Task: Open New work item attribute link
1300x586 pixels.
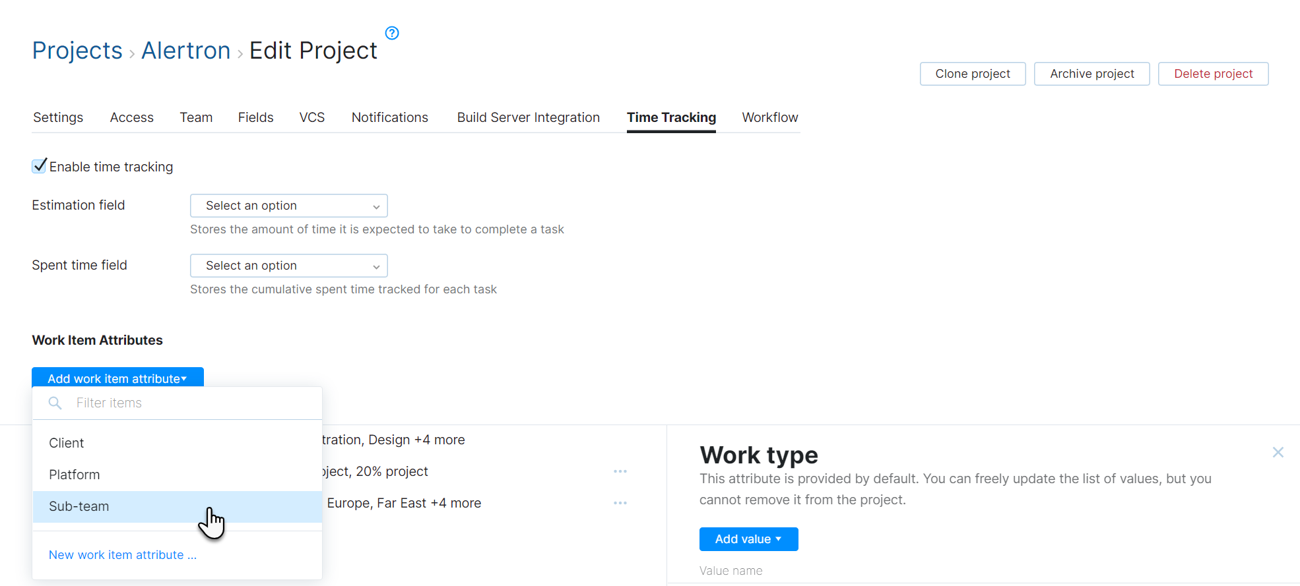Action: tap(122, 554)
